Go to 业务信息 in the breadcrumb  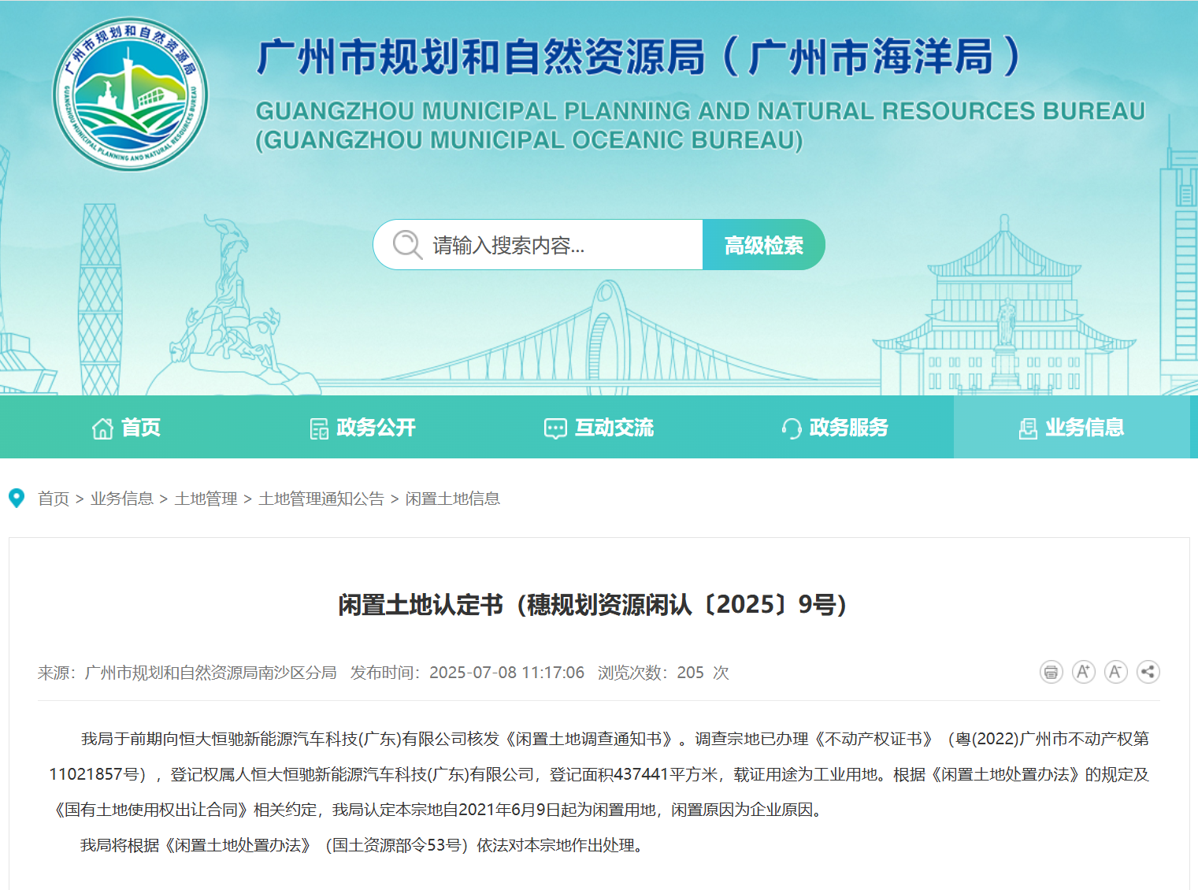tap(122, 499)
